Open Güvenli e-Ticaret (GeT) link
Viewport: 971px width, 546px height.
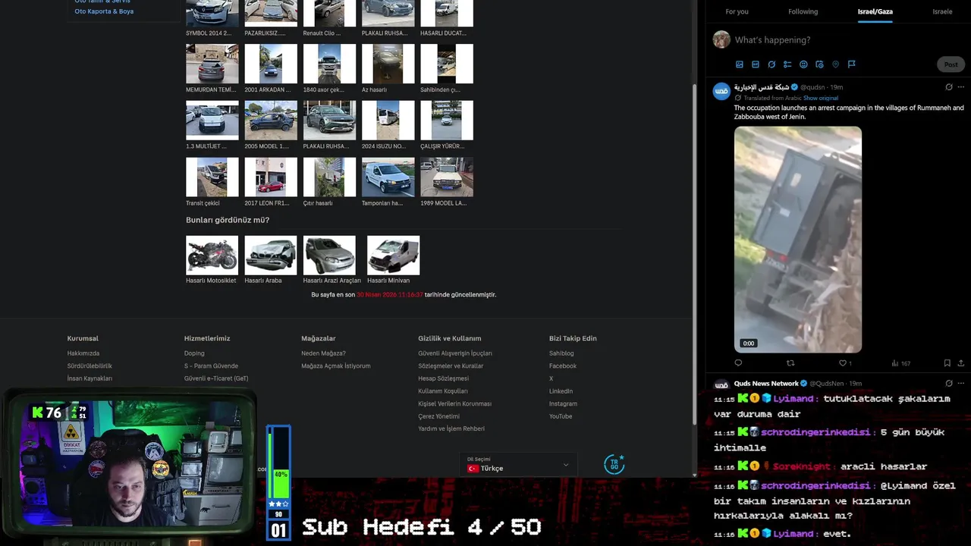point(216,378)
